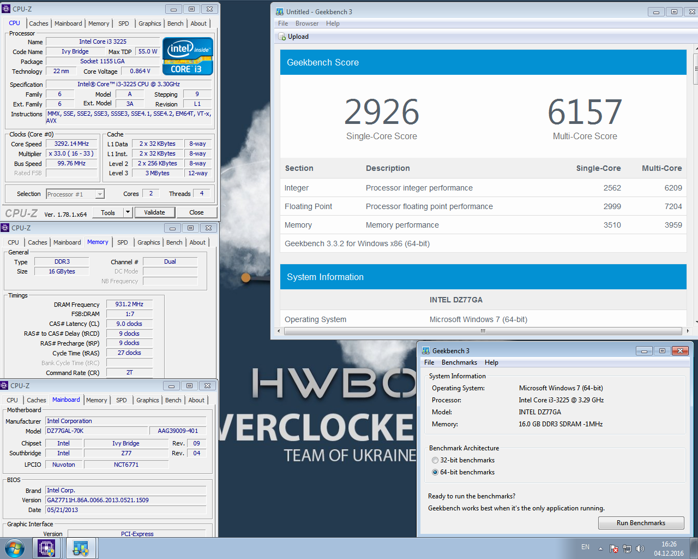Screen dimensions: 698x559
Task: Click the Package field Socket 1155 LGA
Action: 103,61
